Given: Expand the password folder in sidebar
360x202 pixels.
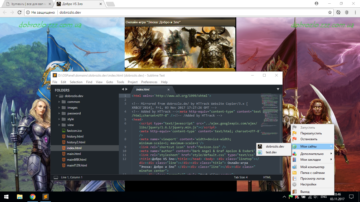Looking at the screenshot, I should click(59, 113).
